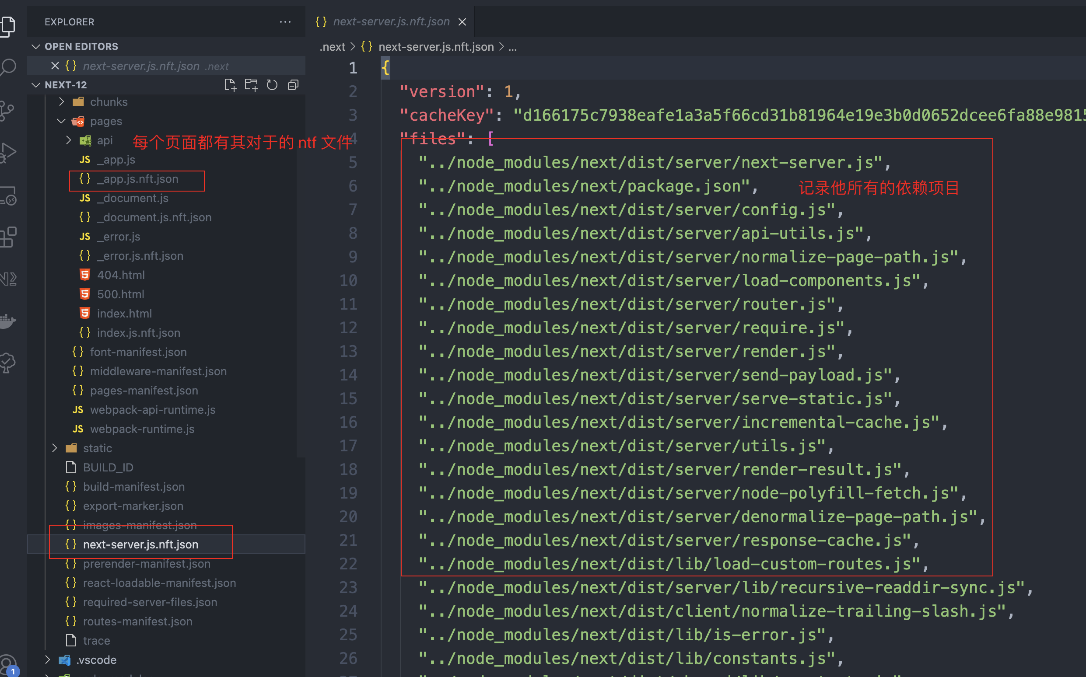The height and width of the screenshot is (677, 1086).
Task: Expand the chunks folder
Action: pos(61,101)
